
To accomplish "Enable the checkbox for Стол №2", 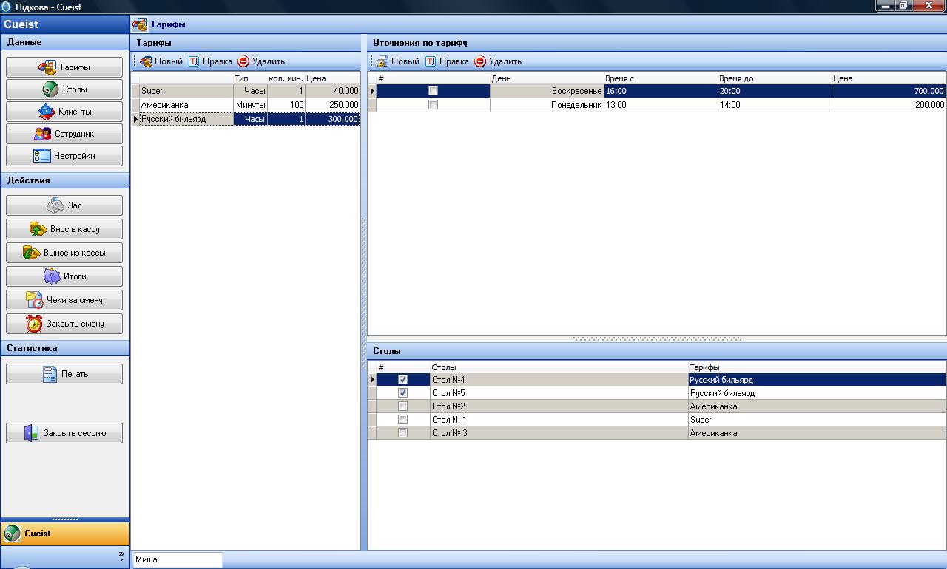I will click(x=402, y=406).
